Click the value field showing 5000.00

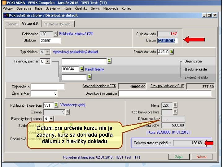click(173, 125)
